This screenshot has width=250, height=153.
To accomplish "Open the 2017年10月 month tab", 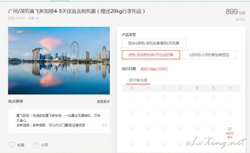I will pyautogui.click(x=138, y=80).
